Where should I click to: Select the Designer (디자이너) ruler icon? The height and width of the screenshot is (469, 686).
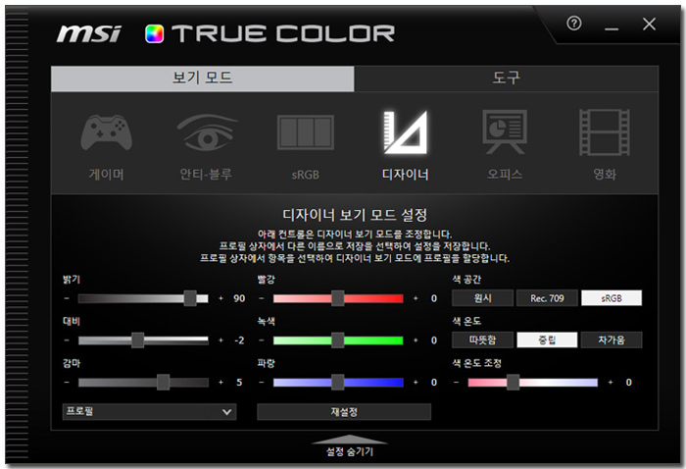[x=405, y=133]
